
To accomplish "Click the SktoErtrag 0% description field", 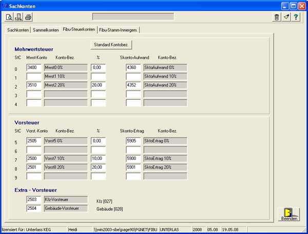I will click(x=165, y=141).
